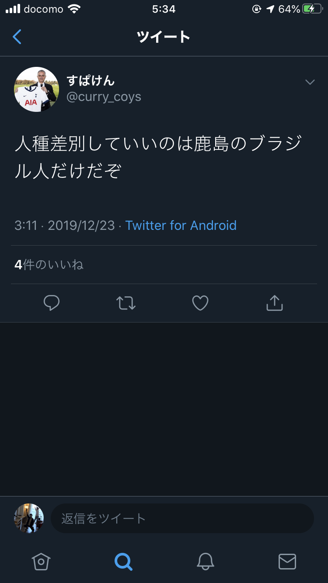328x583 pixels.
Task: Tap the tweet timestamp 3:11 · 2019/12/23
Action: pyautogui.click(x=64, y=226)
